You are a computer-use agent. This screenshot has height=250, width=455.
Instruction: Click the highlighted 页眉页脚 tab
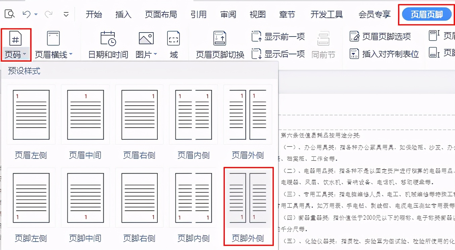(x=426, y=14)
